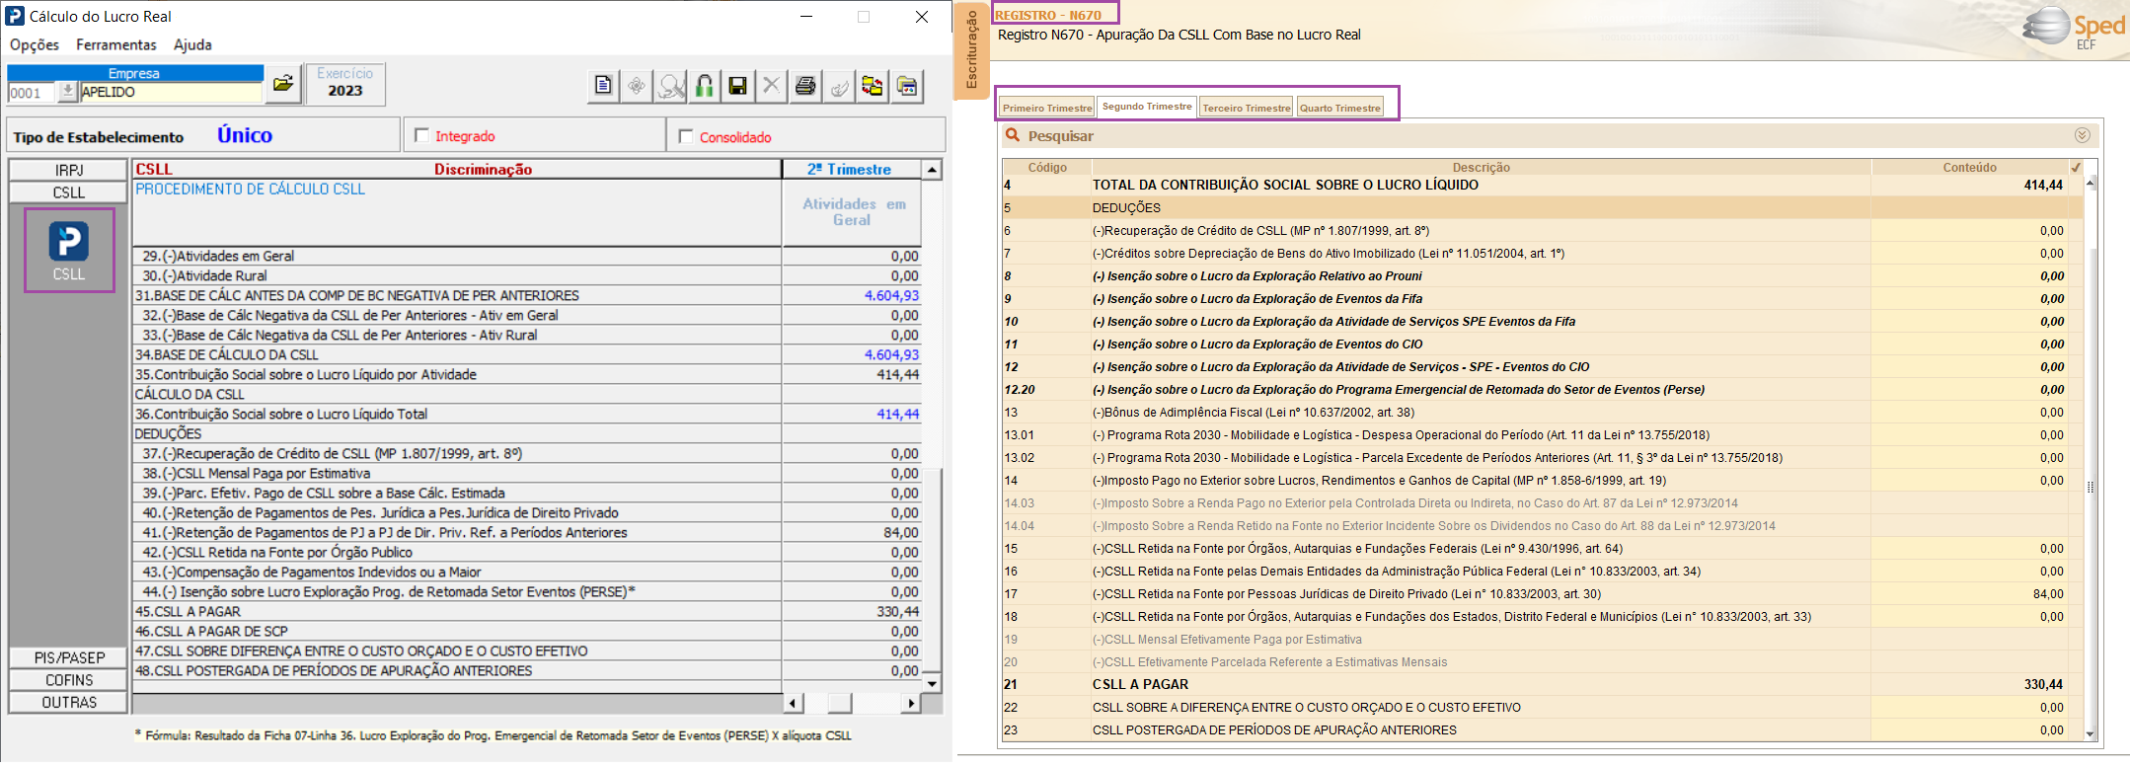Save using the floppy disk icon
This screenshot has width=2130, height=766.
point(737,87)
